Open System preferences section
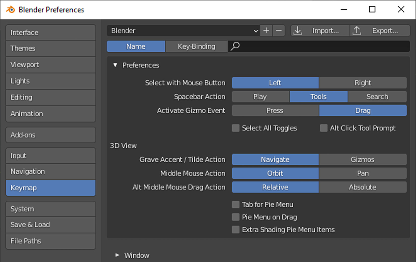The height and width of the screenshot is (262, 416). (51, 209)
